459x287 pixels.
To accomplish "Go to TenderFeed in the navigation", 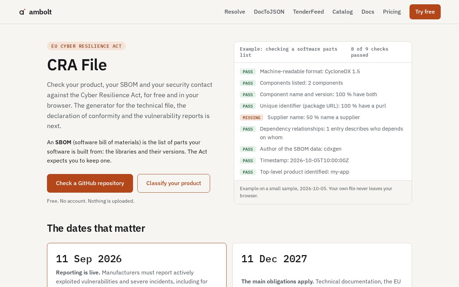I will (x=308, y=12).
